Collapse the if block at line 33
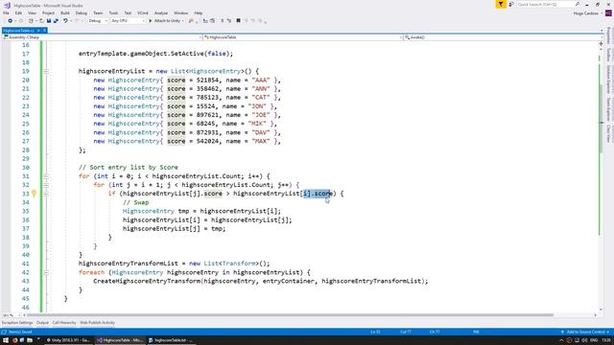This screenshot has width=614, height=345. coord(46,194)
